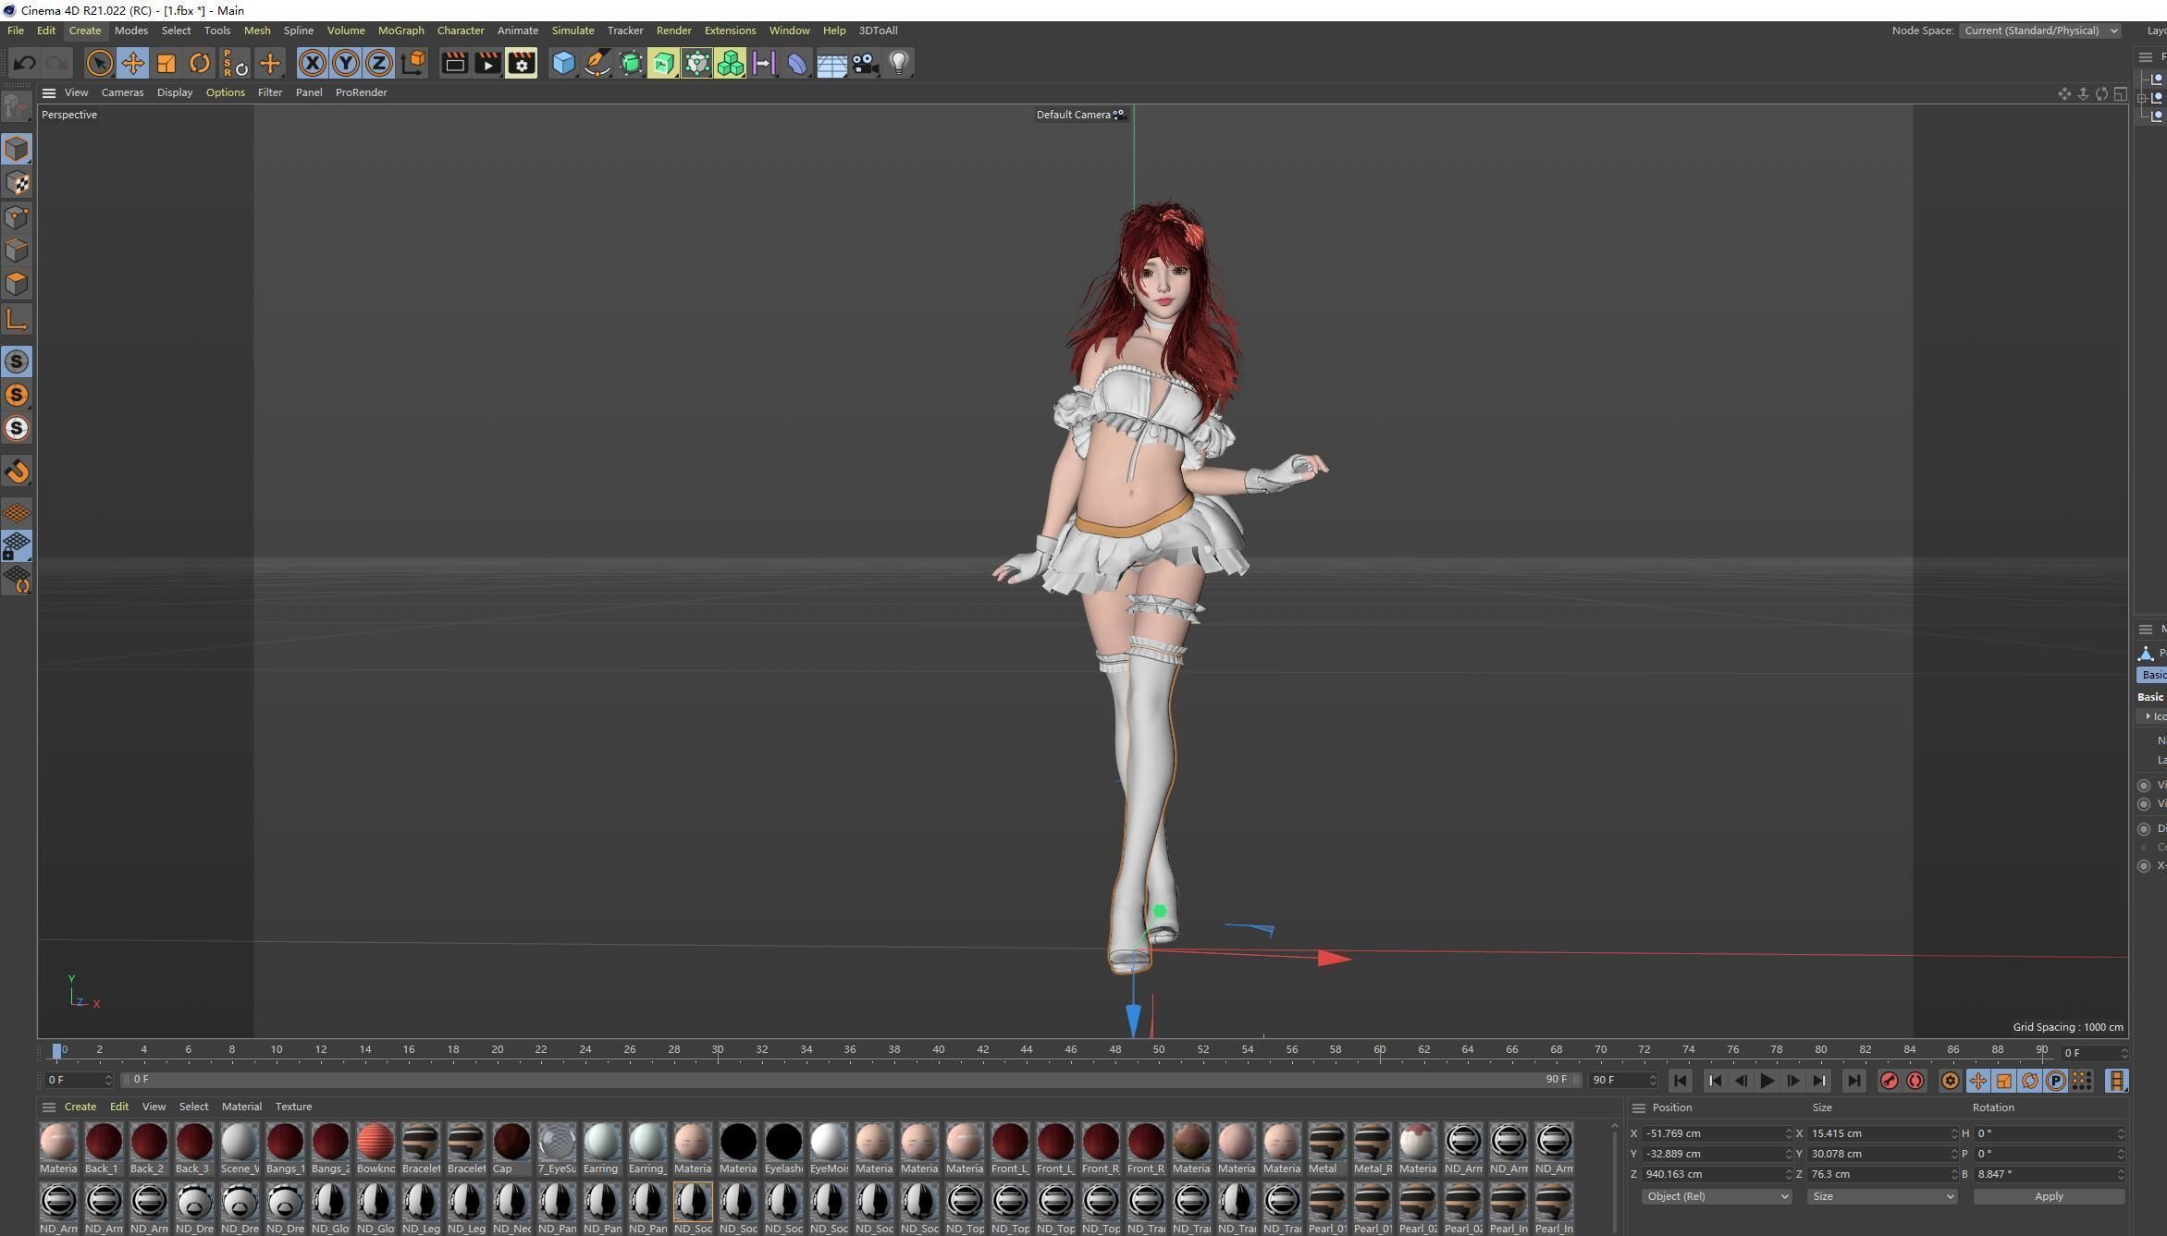Go to start of animation
Image resolution: width=2167 pixels, height=1236 pixels.
pos(1681,1081)
